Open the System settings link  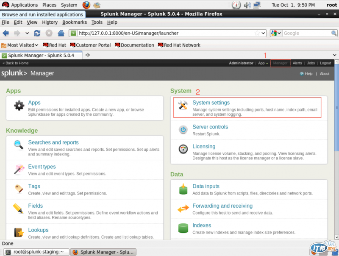tap(211, 103)
